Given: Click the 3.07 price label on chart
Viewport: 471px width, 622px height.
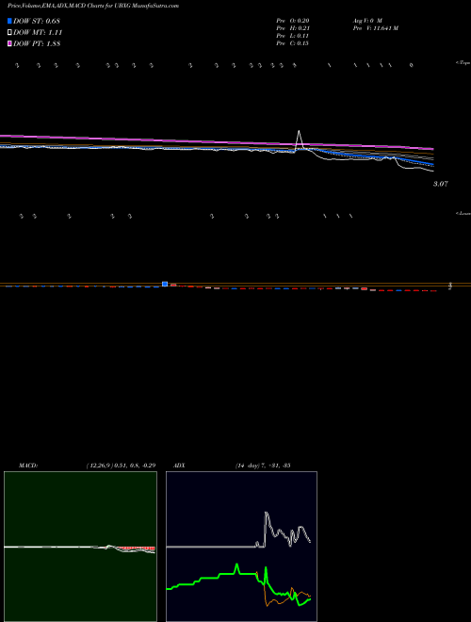Looking at the screenshot, I should [x=441, y=184].
